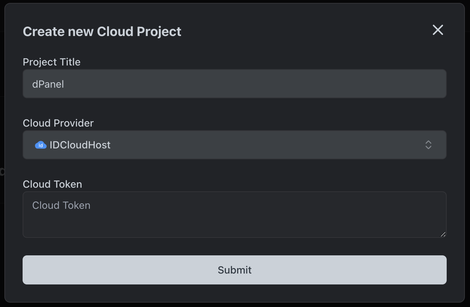This screenshot has height=307, width=470.
Task: Click the Cloud Token textarea resize handle
Action: 443,234
